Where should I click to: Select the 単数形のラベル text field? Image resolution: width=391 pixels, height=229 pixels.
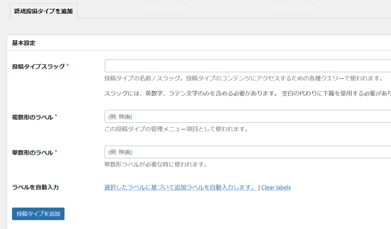247,152
